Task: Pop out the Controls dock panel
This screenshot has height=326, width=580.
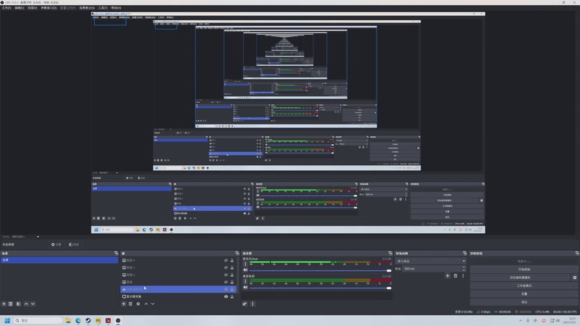Action: pos(576,253)
